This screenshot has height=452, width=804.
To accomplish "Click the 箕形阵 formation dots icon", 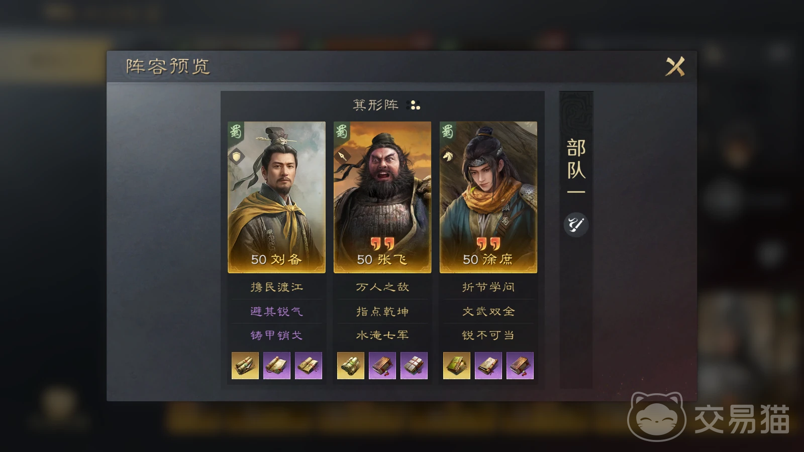I will pos(415,105).
